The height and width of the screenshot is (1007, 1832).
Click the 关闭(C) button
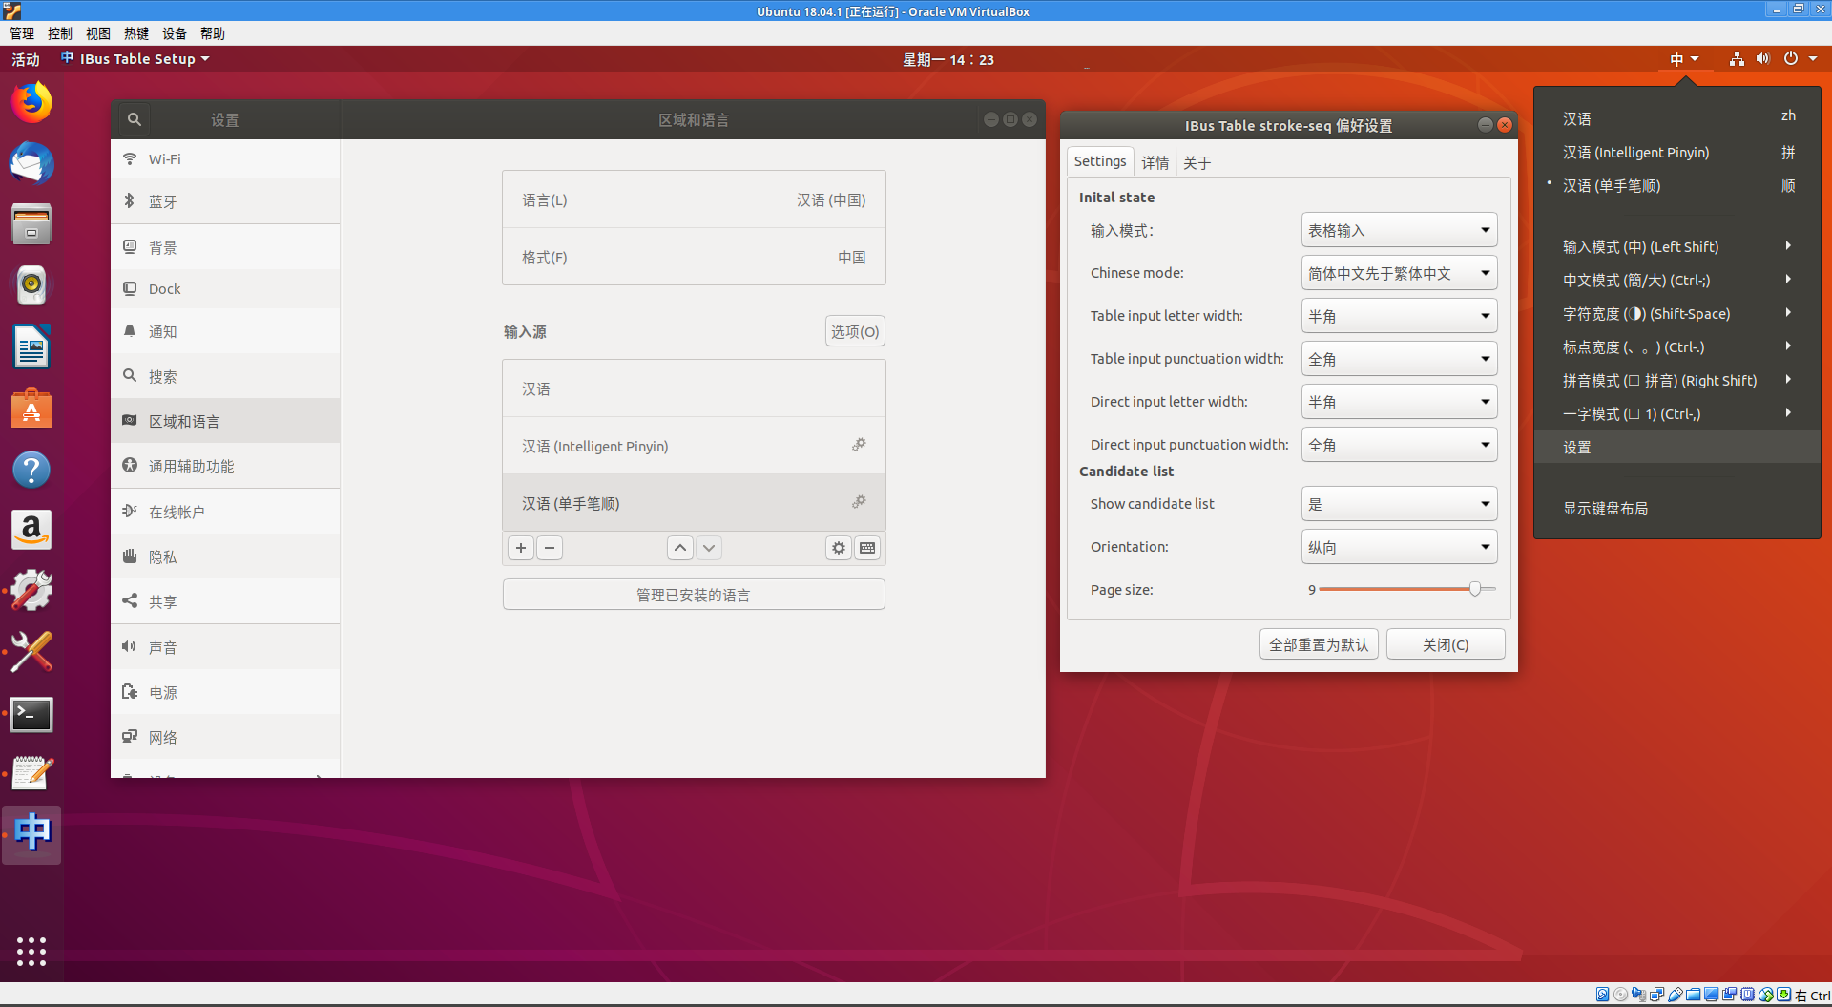1446,644
